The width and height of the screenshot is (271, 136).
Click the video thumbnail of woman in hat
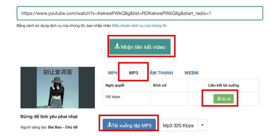(58, 88)
